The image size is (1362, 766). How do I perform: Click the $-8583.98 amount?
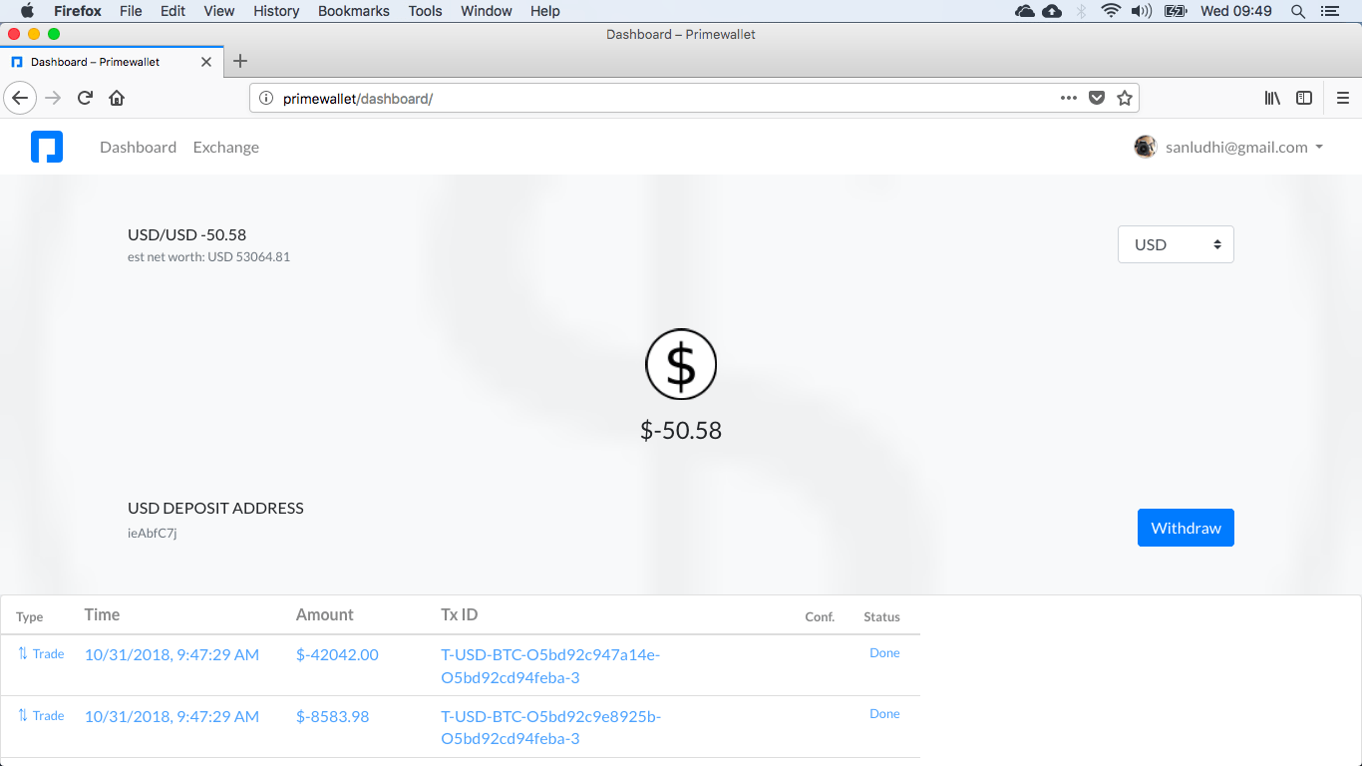pyautogui.click(x=333, y=716)
